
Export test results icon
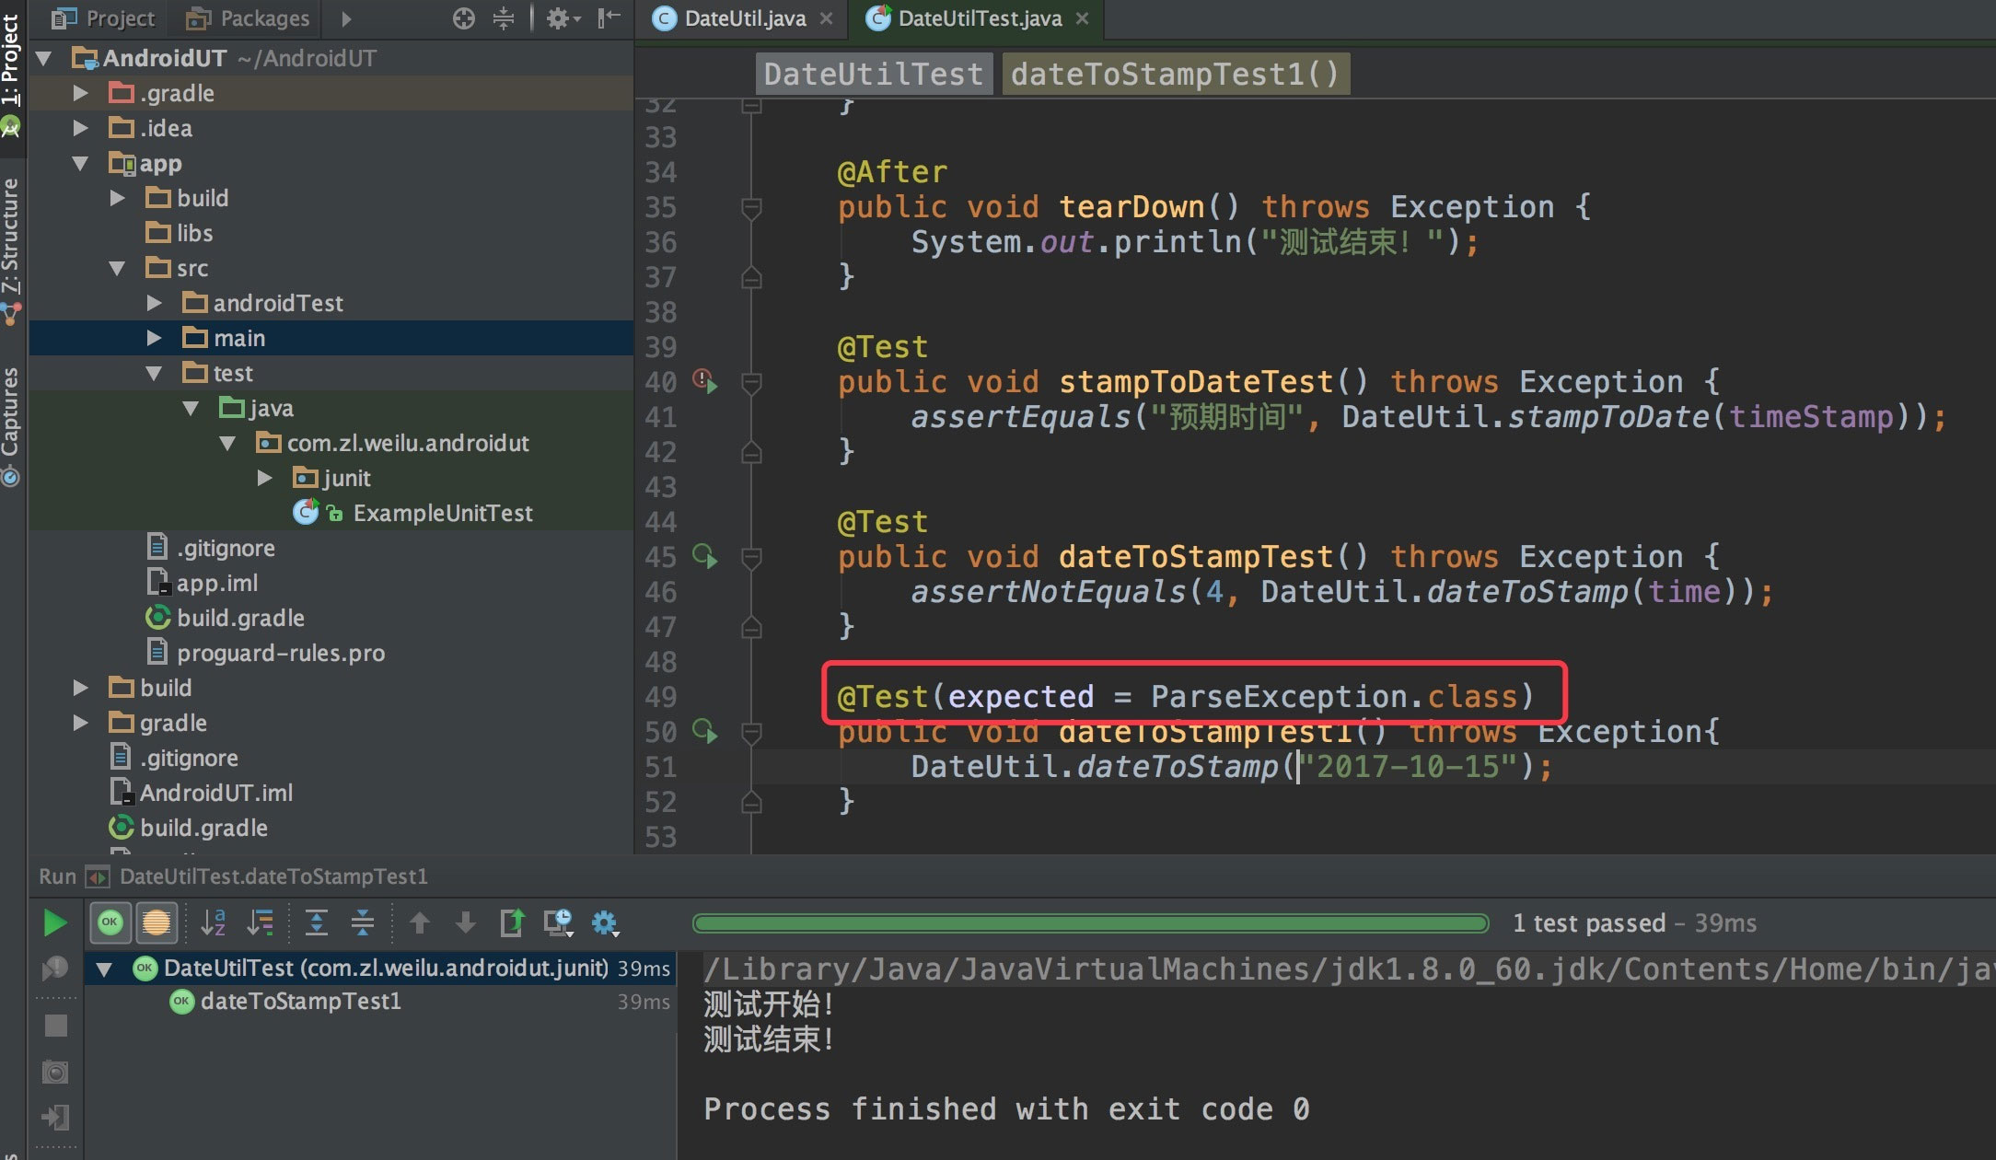pyautogui.click(x=512, y=922)
